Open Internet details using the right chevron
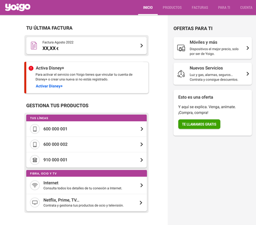 142,185
